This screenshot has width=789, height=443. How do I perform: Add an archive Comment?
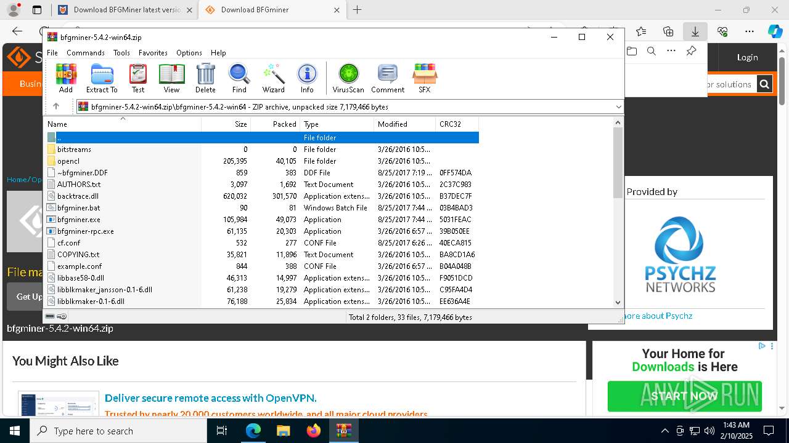[388, 78]
